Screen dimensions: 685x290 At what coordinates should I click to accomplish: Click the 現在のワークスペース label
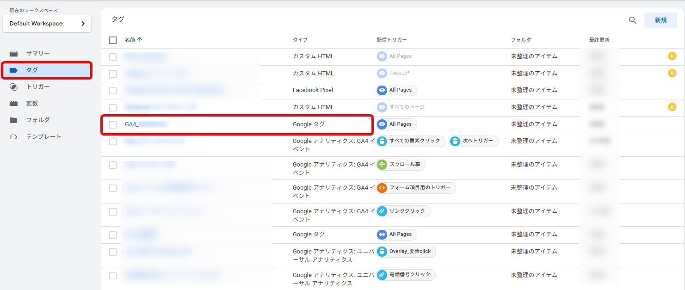coord(33,10)
